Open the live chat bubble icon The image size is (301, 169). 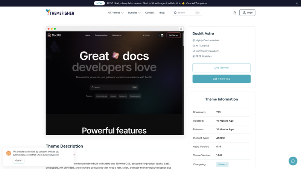click(x=293, y=161)
